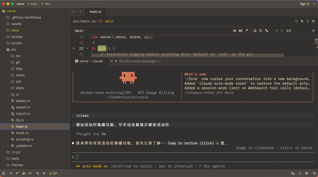
Task: Click the claude prompt input line
Action: (193, 157)
